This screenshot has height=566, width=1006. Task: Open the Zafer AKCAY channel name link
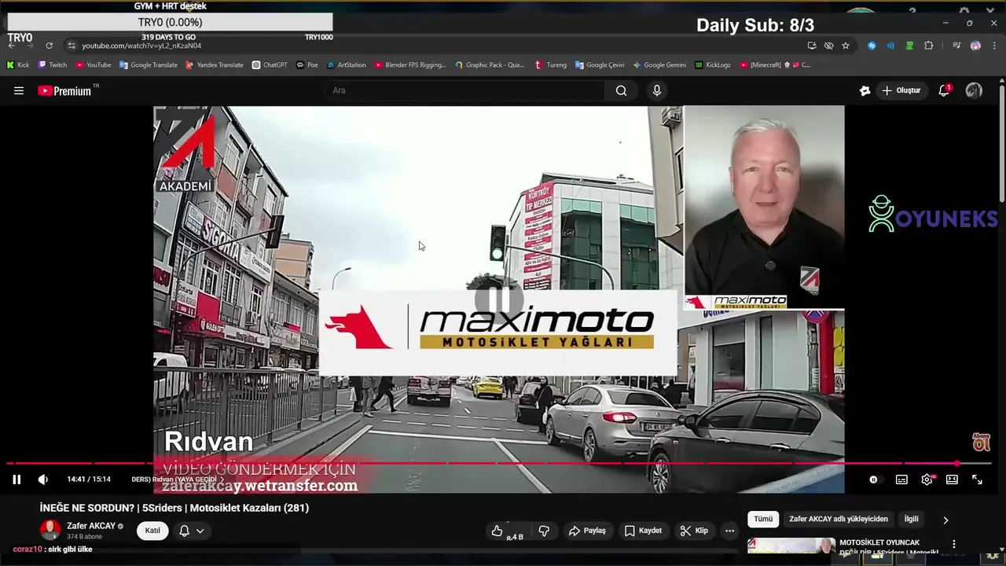(91, 526)
